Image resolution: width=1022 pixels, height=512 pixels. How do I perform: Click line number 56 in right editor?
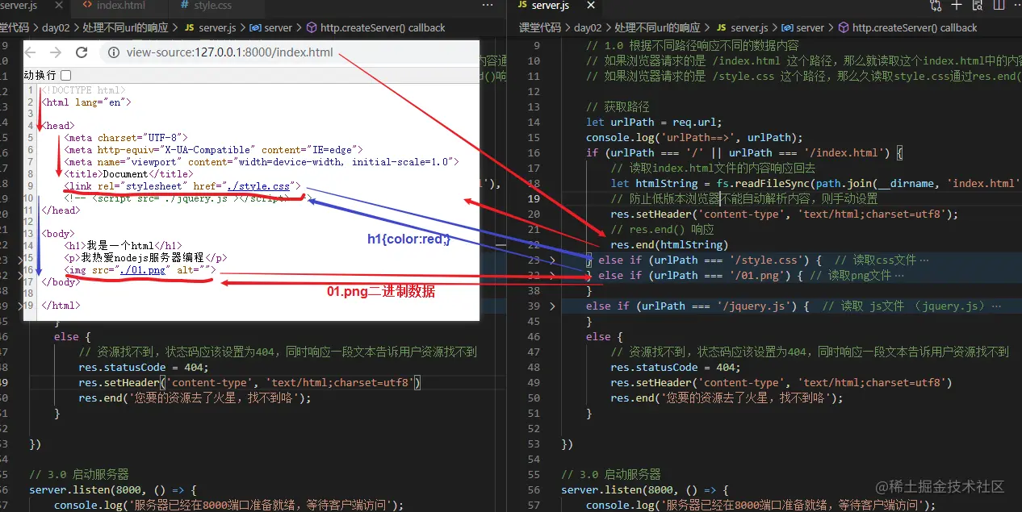coord(534,490)
